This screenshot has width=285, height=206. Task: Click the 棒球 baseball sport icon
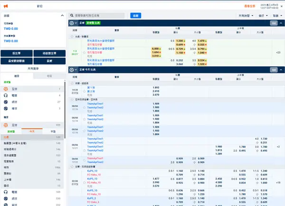[6, 108]
